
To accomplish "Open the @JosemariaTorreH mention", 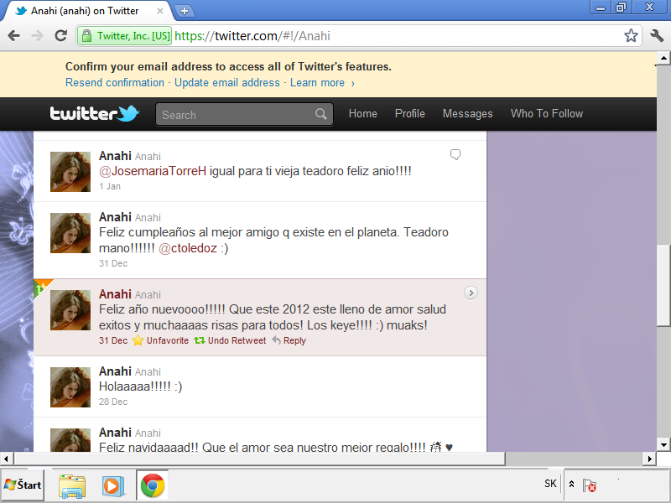I will click(x=153, y=171).
